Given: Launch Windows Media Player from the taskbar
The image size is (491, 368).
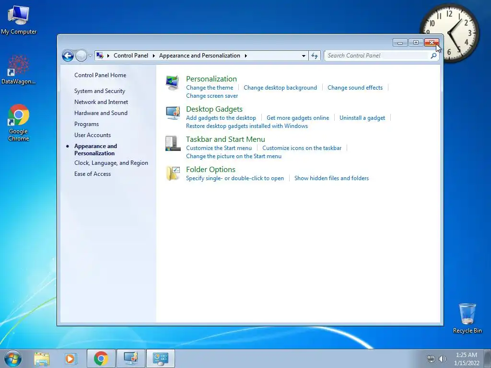Looking at the screenshot, I should (x=70, y=358).
